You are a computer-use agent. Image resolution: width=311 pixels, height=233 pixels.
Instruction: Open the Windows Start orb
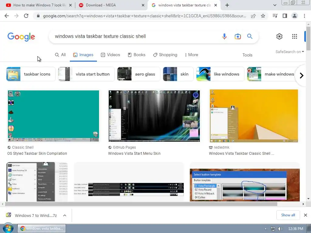[8, 228]
